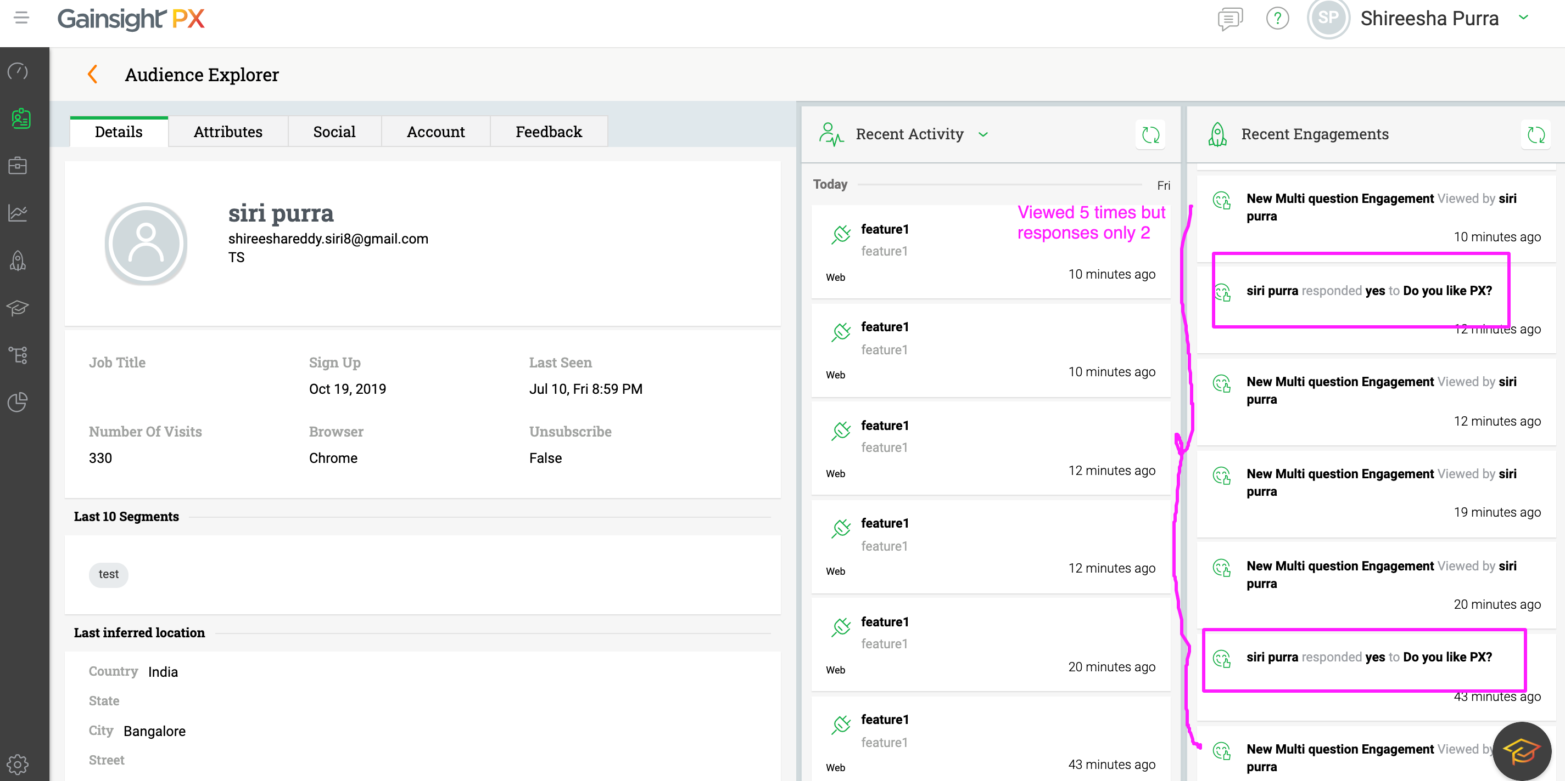Click the Audience Explorer page title

[x=202, y=75]
